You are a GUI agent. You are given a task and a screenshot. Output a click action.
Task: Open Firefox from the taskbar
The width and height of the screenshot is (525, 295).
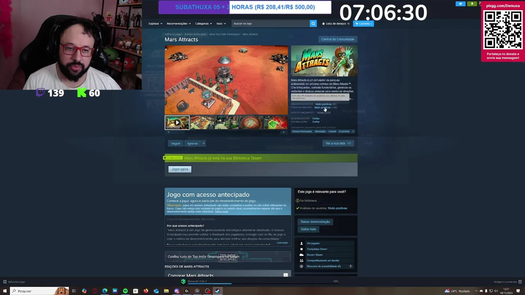[146, 291]
